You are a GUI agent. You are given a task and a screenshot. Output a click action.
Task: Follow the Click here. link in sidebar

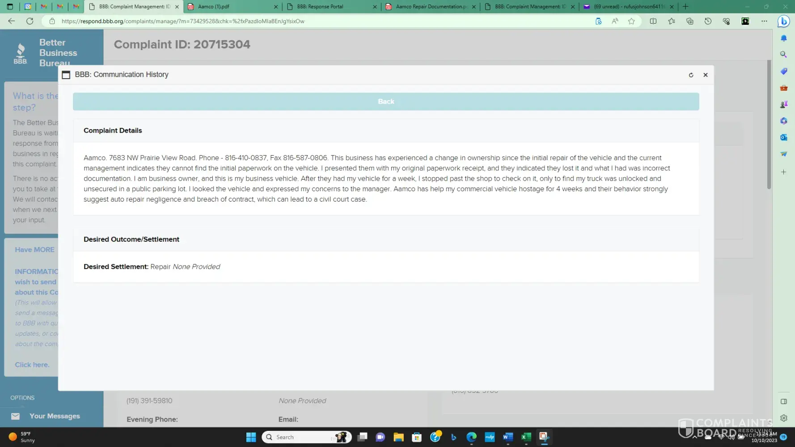tap(32, 365)
